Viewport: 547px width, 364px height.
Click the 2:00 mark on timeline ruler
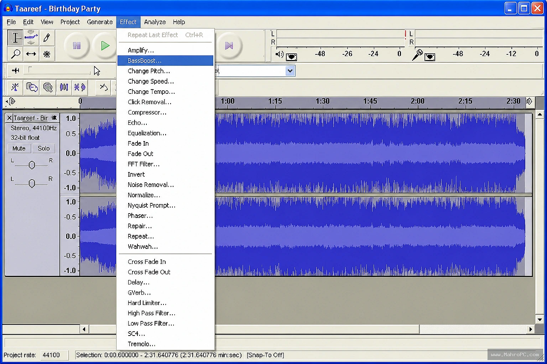417,101
